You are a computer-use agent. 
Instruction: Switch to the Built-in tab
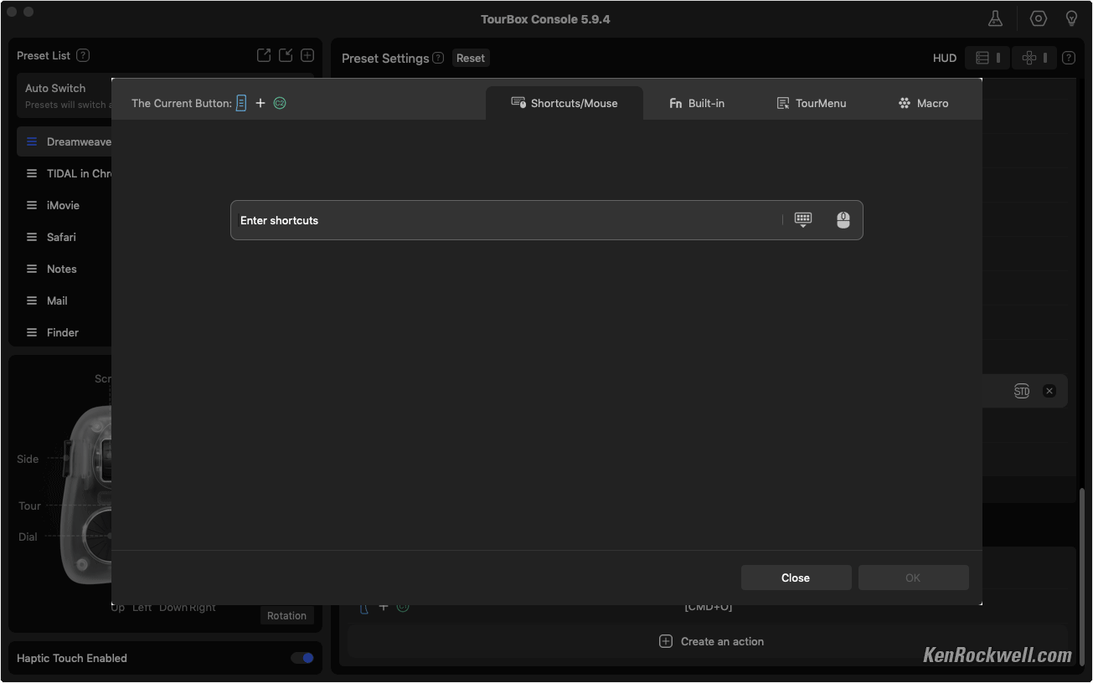click(x=697, y=103)
